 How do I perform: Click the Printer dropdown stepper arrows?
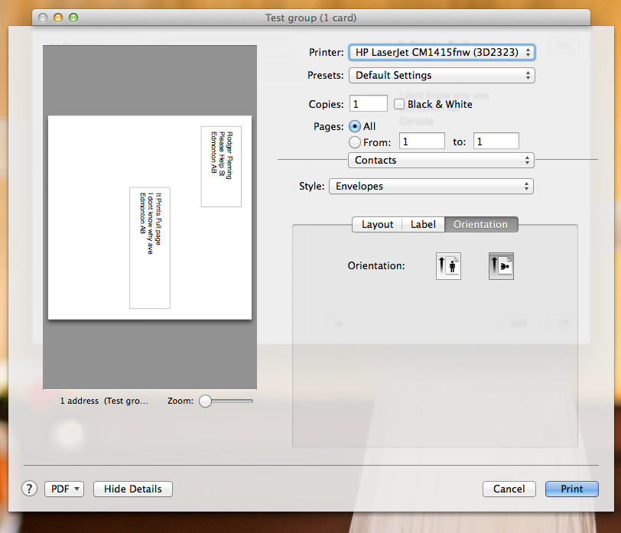click(527, 52)
